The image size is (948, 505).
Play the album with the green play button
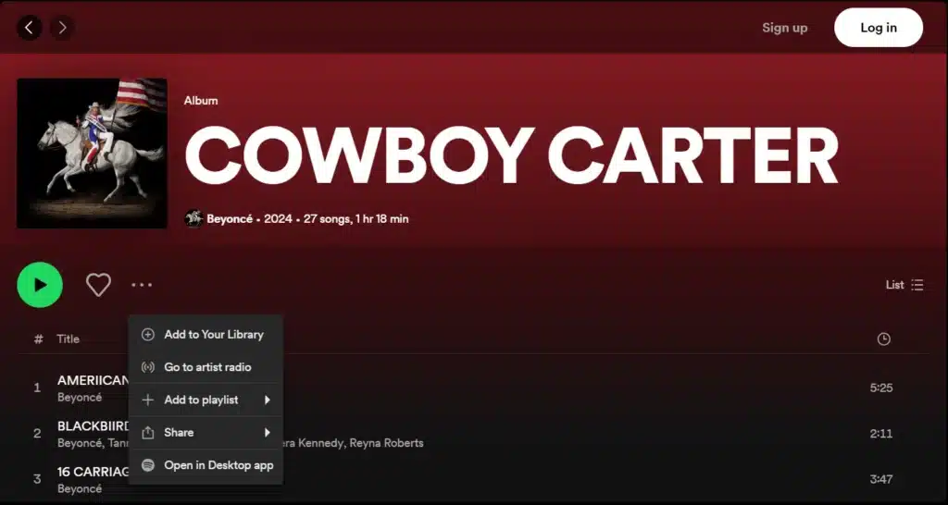click(x=40, y=285)
